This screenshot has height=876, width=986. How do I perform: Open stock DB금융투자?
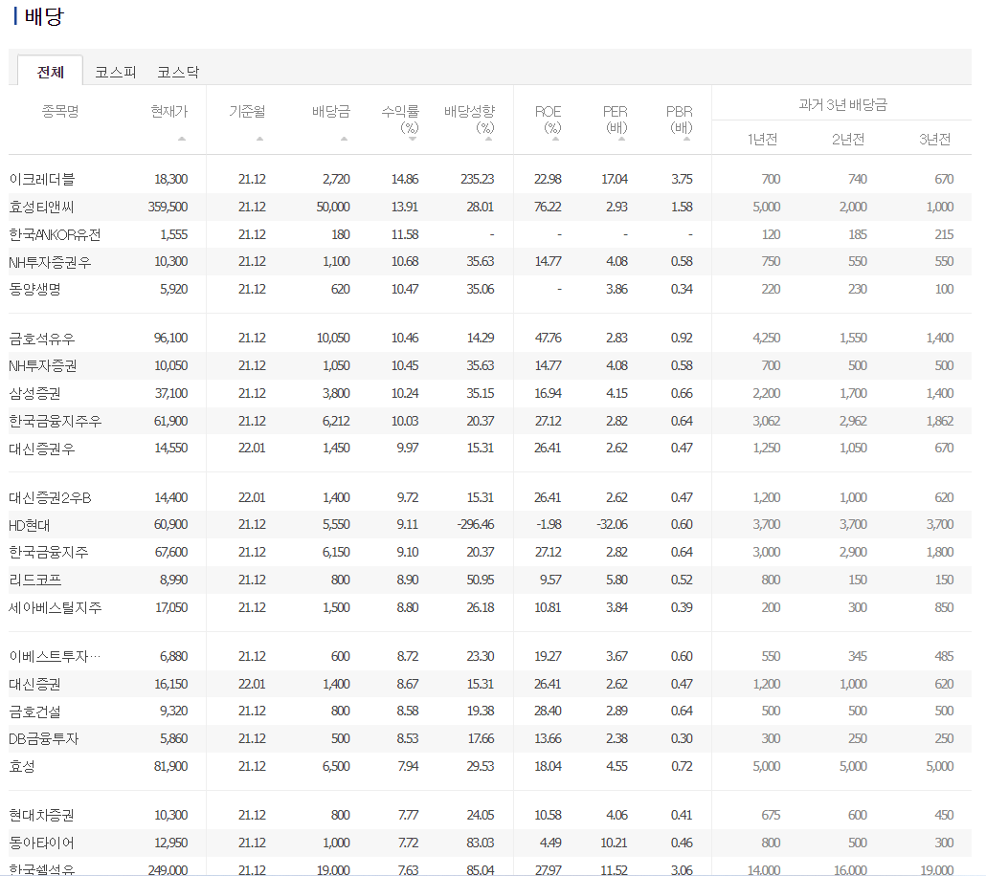(x=43, y=739)
